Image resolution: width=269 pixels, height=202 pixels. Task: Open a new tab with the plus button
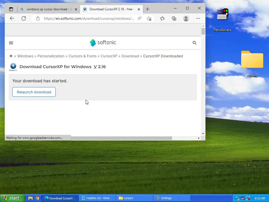(147, 9)
